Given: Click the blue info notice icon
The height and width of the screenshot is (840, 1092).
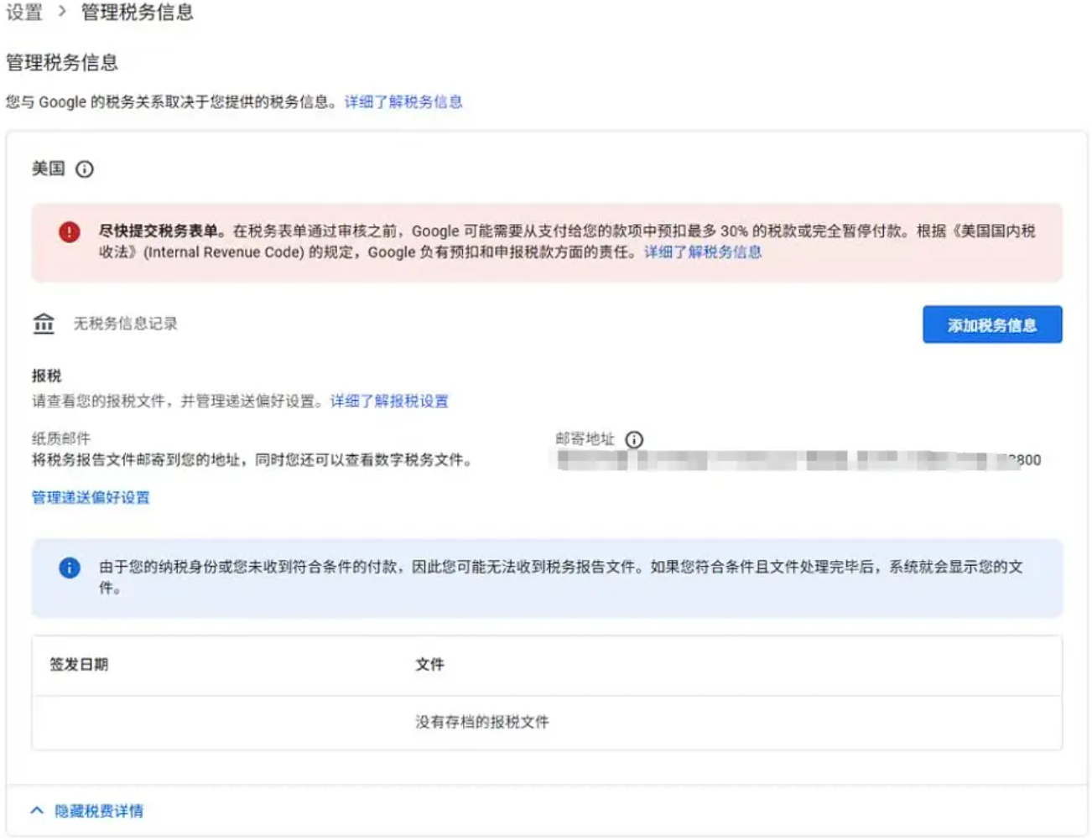Looking at the screenshot, I should pyautogui.click(x=70, y=568).
